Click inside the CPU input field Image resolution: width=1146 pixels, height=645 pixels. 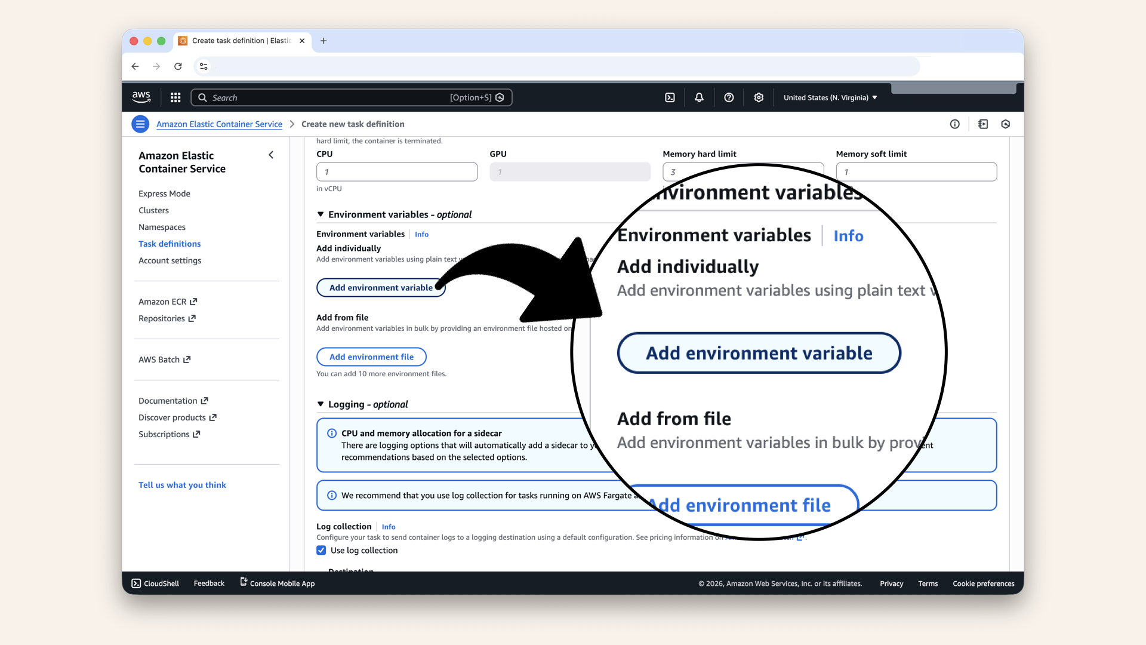point(396,172)
